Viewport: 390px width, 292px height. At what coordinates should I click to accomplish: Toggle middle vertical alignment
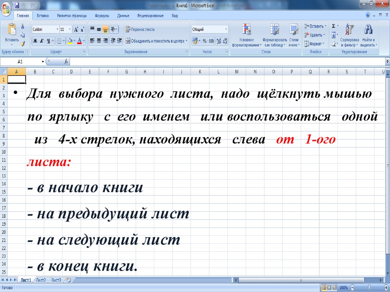[x=99, y=29]
